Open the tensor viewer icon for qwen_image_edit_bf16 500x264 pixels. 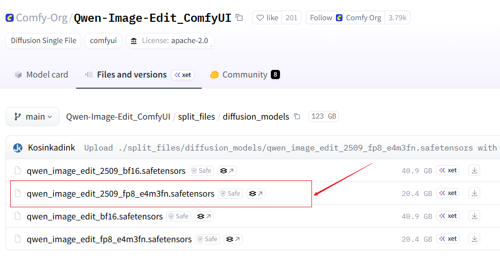pyautogui.click(x=204, y=216)
